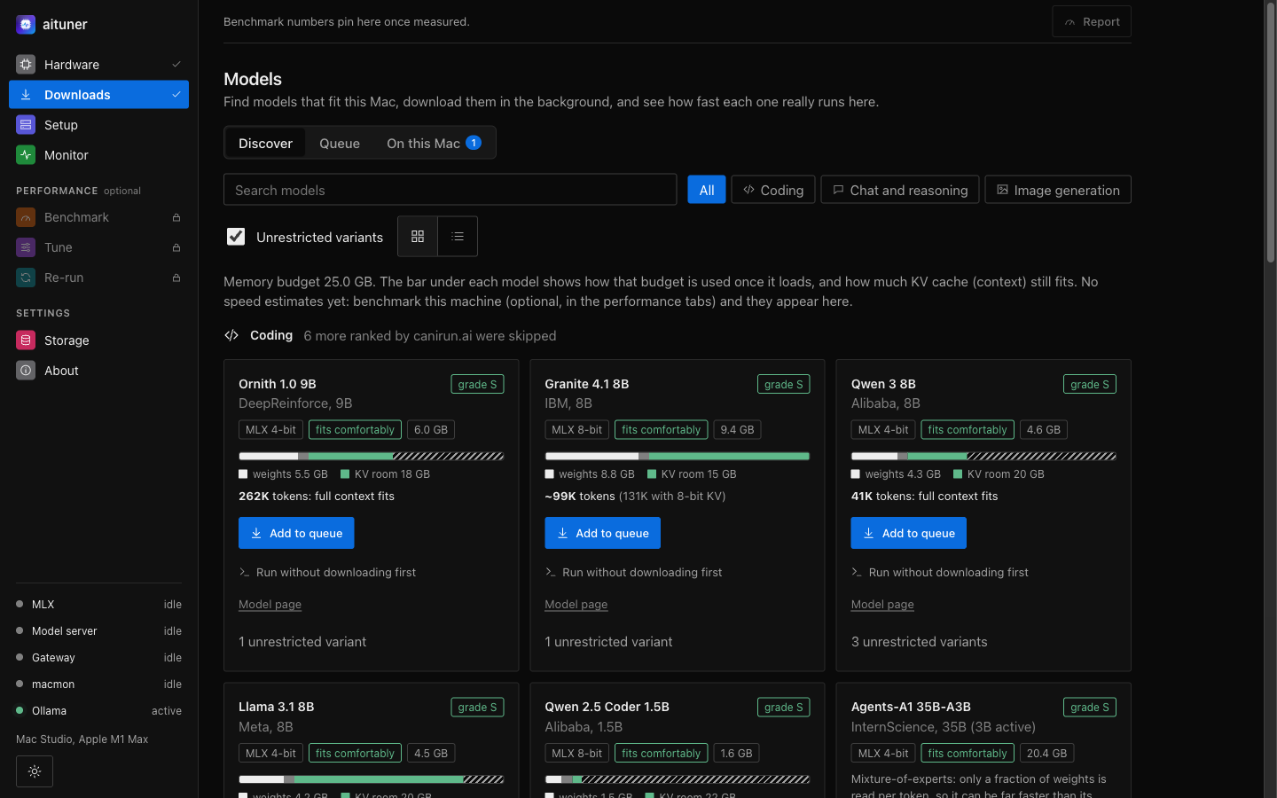Image resolution: width=1277 pixels, height=798 pixels.
Task: Click lock icon next to Re-run
Action: click(176, 278)
